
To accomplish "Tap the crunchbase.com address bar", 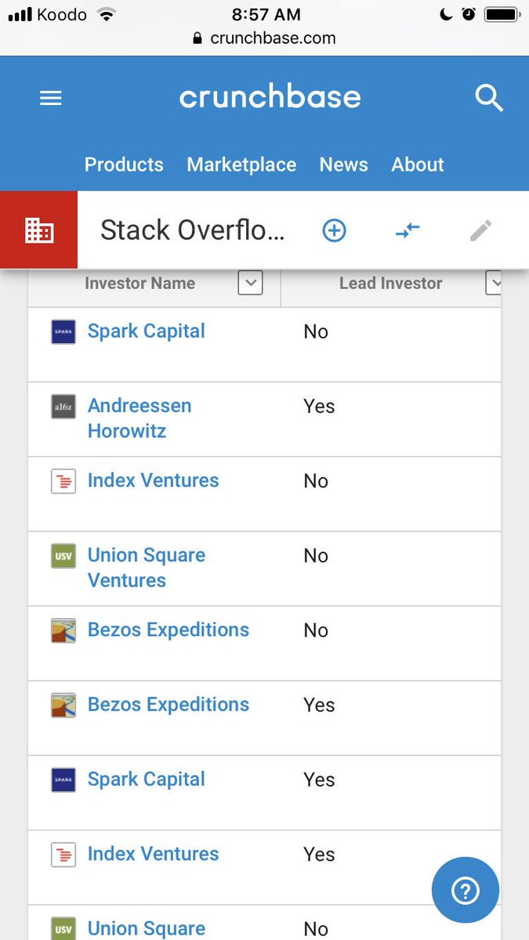I will [265, 38].
